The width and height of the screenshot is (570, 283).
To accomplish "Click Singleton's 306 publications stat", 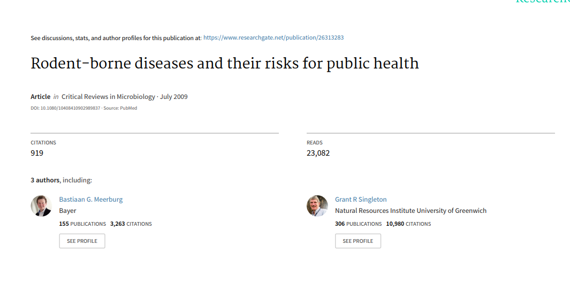I will (x=359, y=224).
